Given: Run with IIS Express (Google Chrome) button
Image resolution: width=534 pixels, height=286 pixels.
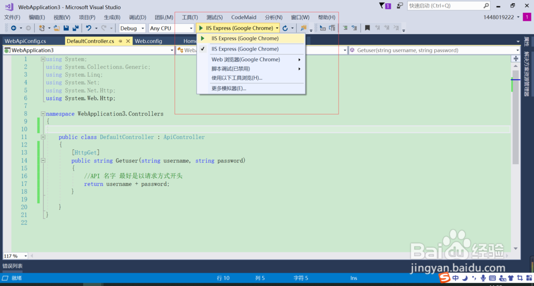Looking at the screenshot, I should tap(236, 28).
